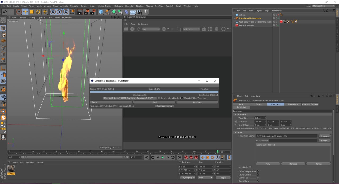This screenshot has width=339, height=184.
Task: Click Render to Picture Viewer icon
Action: point(86,12)
